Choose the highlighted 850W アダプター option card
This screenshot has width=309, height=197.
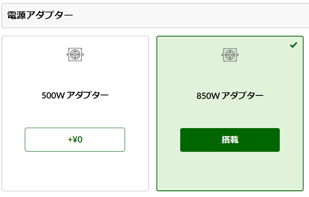230,113
